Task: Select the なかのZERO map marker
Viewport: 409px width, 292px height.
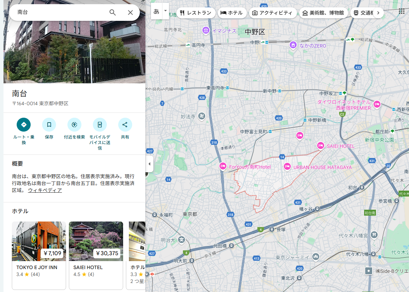Action: [x=293, y=45]
